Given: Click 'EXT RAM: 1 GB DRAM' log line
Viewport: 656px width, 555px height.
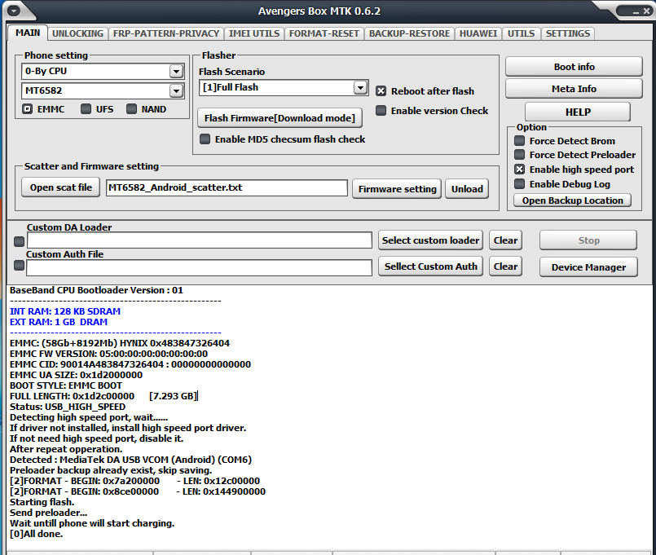Looking at the screenshot, I should pos(59,322).
